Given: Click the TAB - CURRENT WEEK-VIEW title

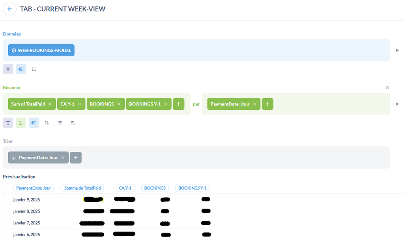Looking at the screenshot, I should point(63,9).
